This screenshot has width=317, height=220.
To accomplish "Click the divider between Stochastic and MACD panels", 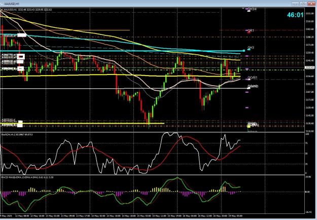I will [152, 175].
